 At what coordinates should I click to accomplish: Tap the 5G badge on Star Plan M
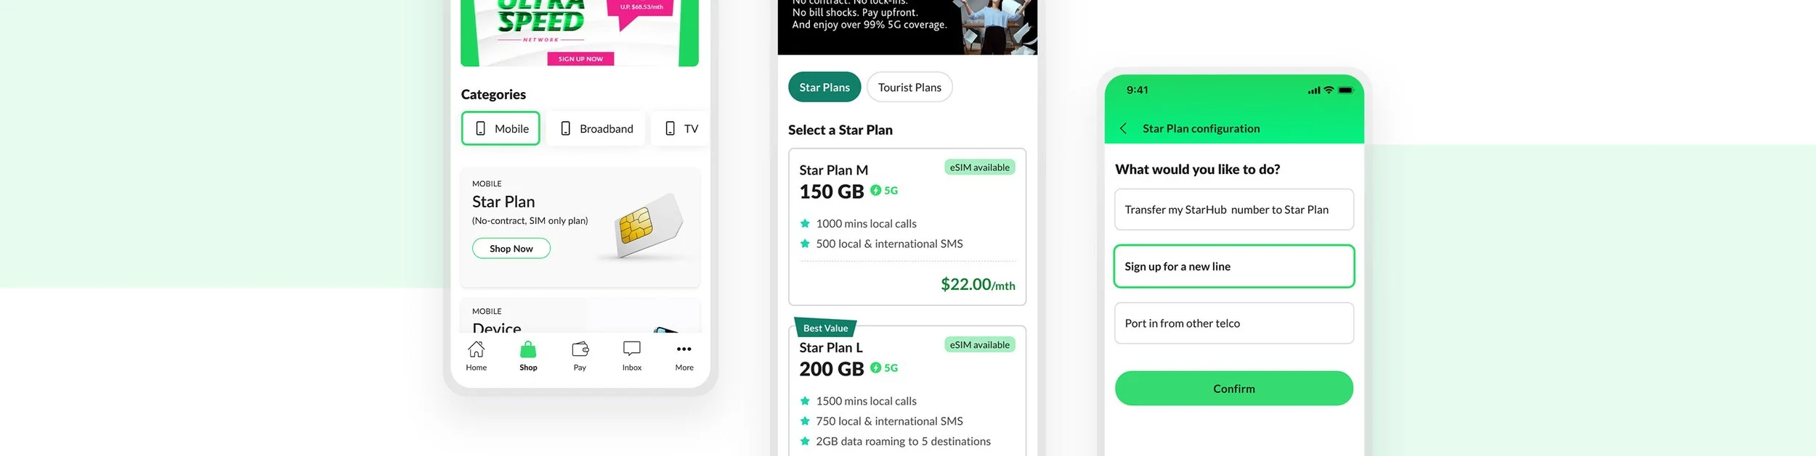point(884,191)
